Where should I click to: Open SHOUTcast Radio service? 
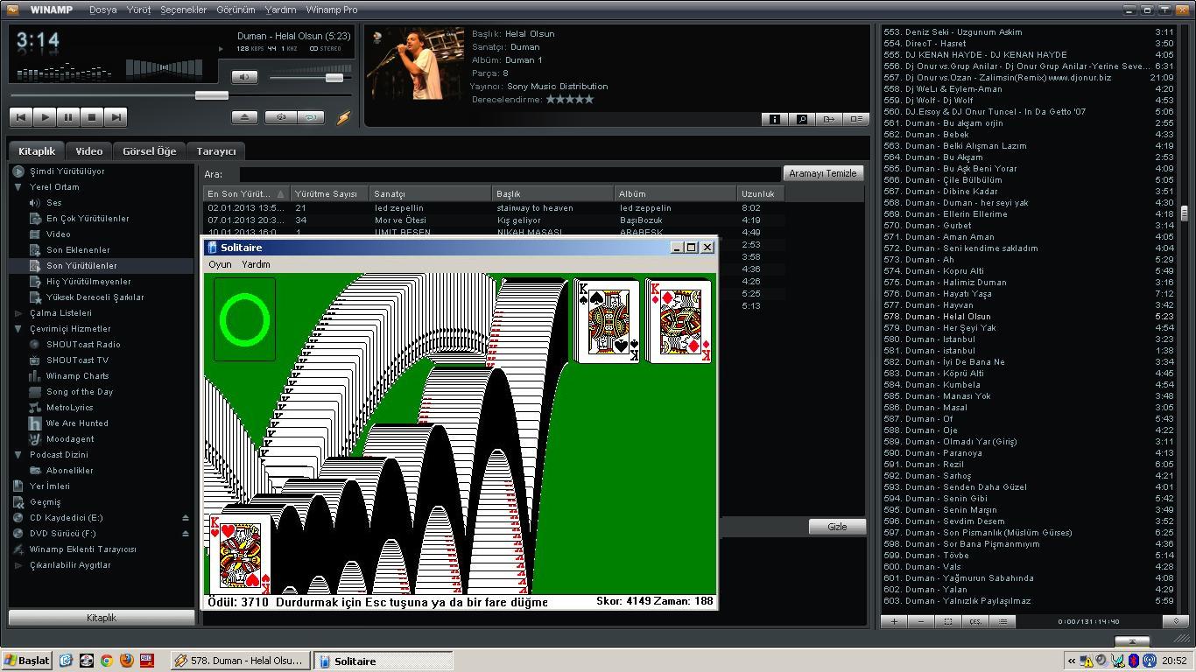point(83,345)
